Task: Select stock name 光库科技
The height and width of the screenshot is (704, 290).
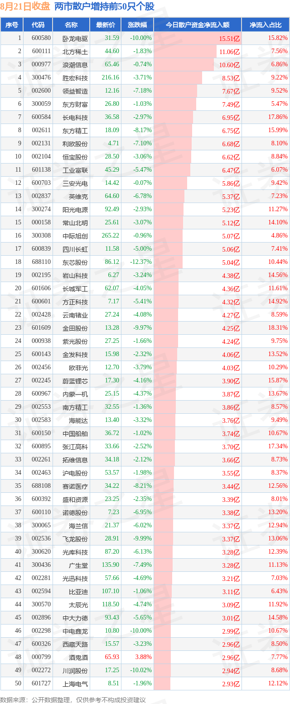Action: pyautogui.click(x=75, y=552)
